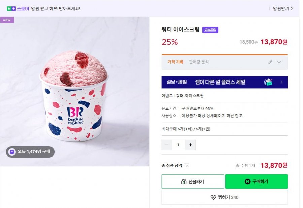The width and height of the screenshot is (303, 208).
Task: Click the gift illustration on the sale banner
Action: [268, 82]
